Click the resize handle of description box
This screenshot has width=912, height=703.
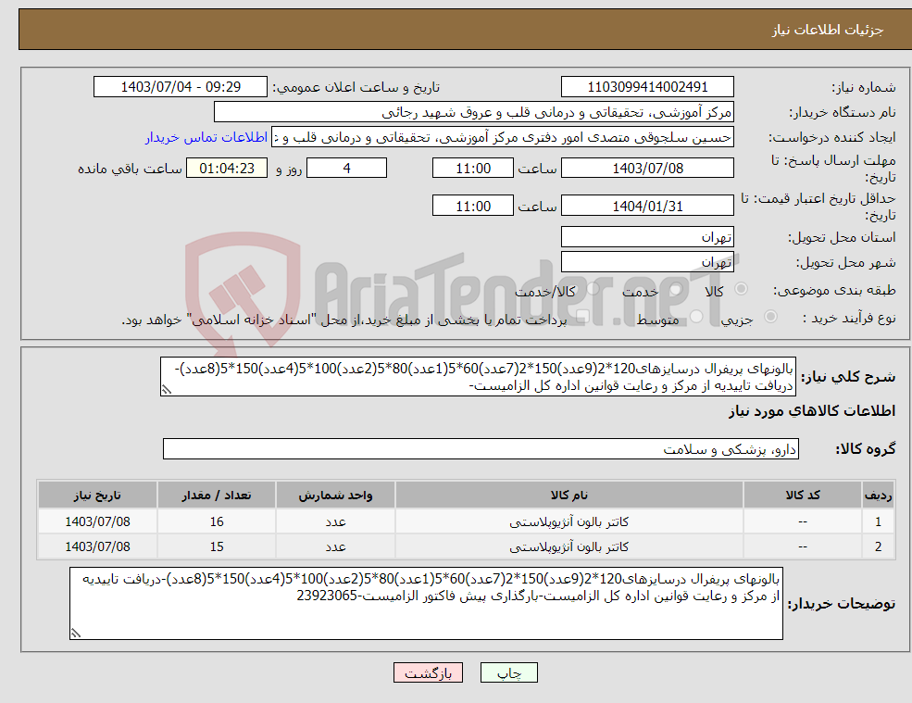click(x=167, y=390)
